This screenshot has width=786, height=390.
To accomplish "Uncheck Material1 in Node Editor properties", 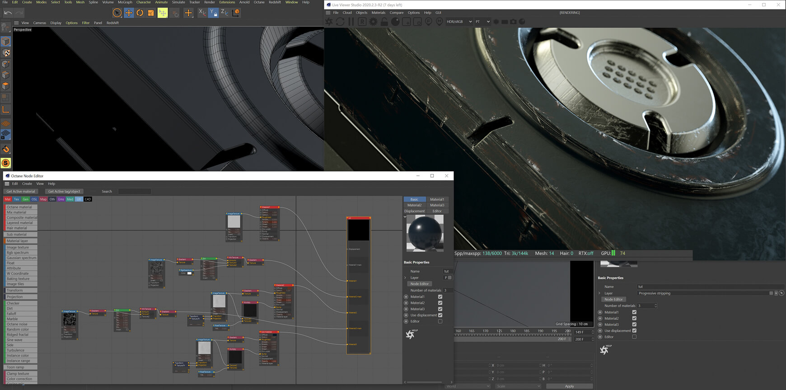I will (440, 297).
